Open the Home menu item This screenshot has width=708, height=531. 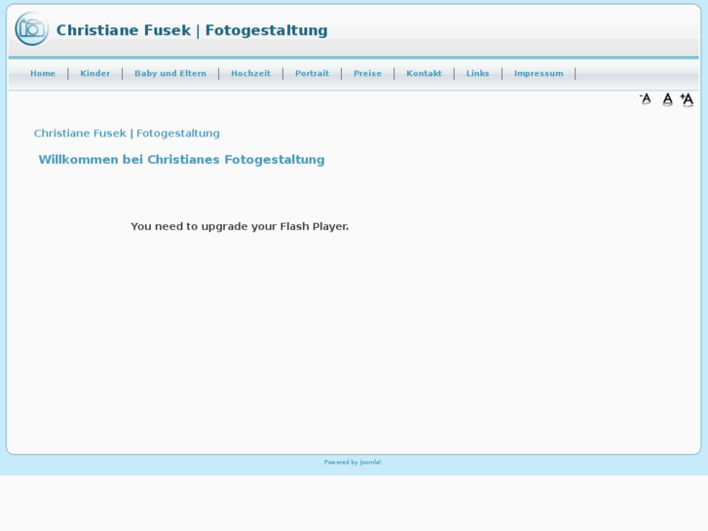43,73
